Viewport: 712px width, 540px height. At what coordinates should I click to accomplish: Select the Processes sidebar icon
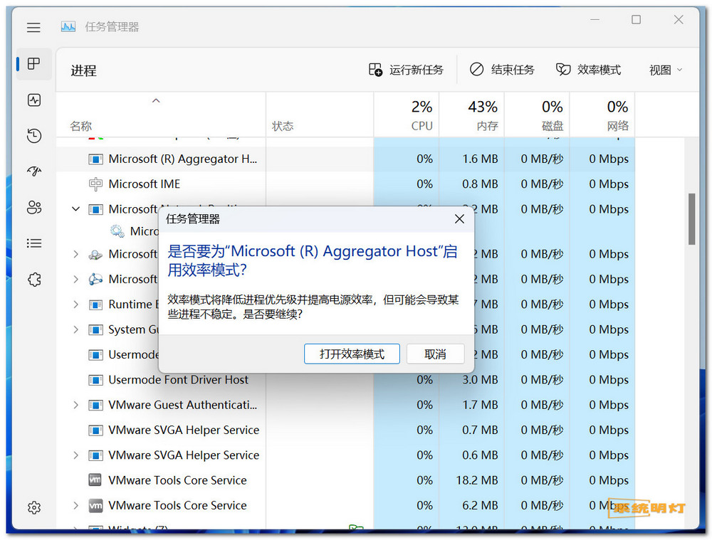pos(34,63)
